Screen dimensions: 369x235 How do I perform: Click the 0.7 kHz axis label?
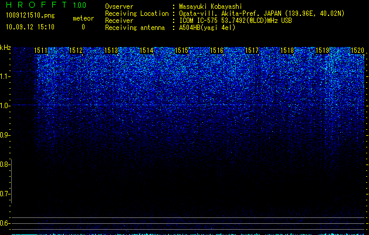click(x=5, y=194)
